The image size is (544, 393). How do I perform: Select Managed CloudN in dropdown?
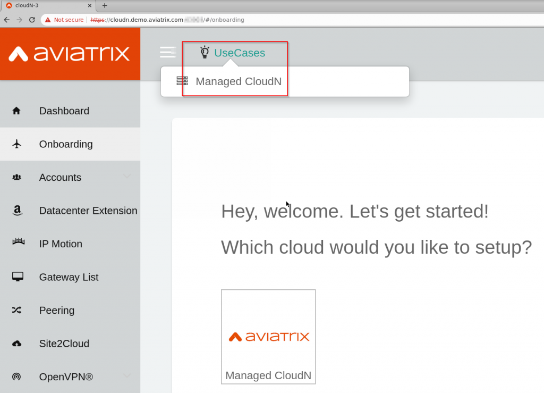[x=285, y=81]
